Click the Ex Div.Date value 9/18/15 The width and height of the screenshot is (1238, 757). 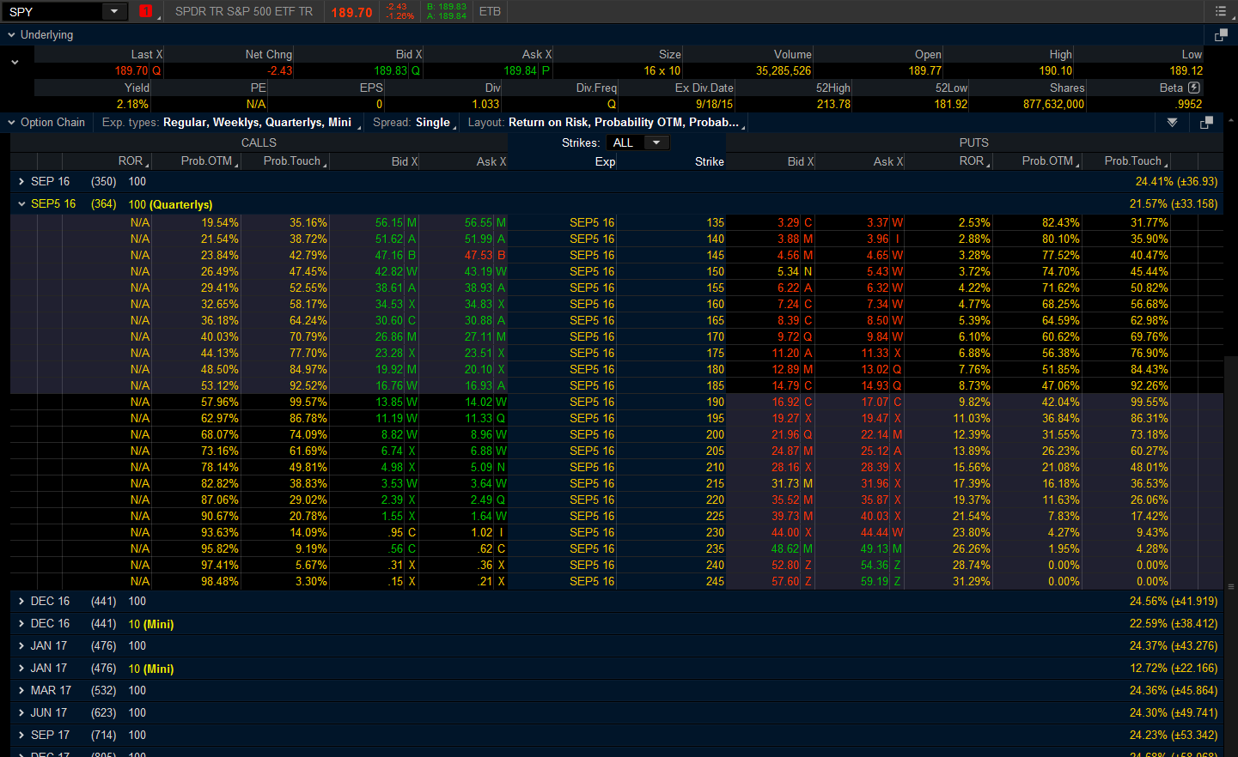(714, 104)
